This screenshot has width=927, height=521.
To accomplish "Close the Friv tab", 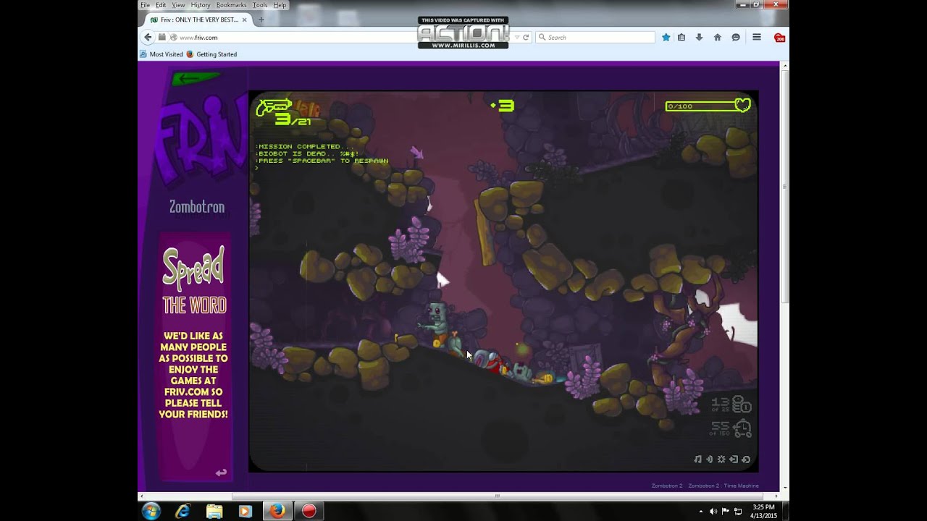I will [x=246, y=20].
